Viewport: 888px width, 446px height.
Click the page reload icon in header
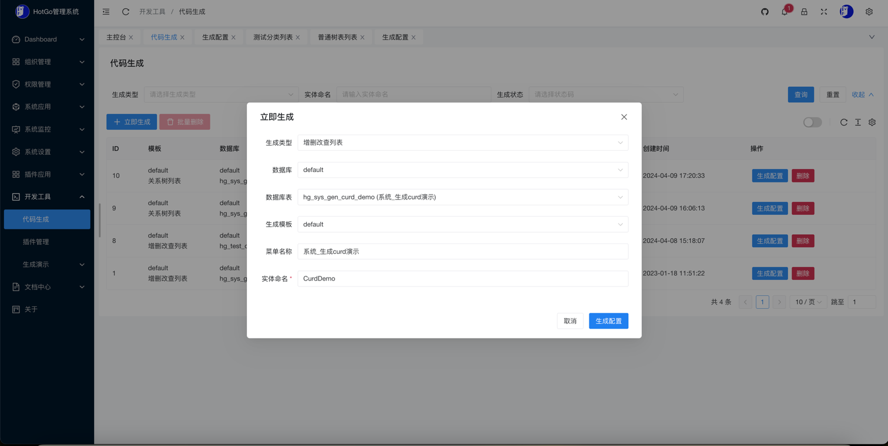pyautogui.click(x=126, y=12)
